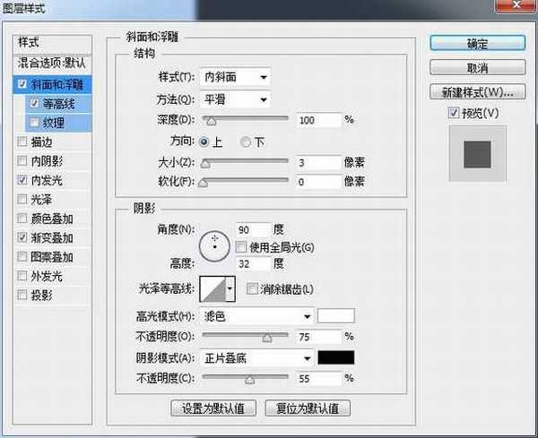Select the 投影 style list item
The height and width of the screenshot is (438, 538).
(x=41, y=296)
